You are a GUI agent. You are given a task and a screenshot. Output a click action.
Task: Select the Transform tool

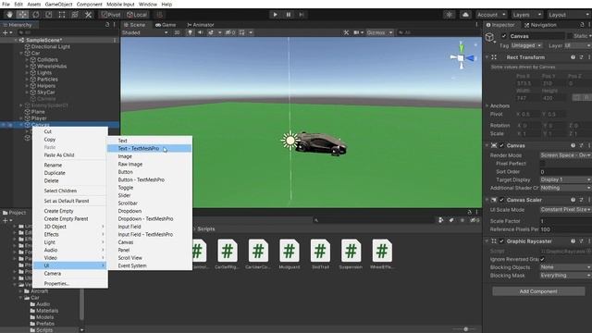coord(75,15)
